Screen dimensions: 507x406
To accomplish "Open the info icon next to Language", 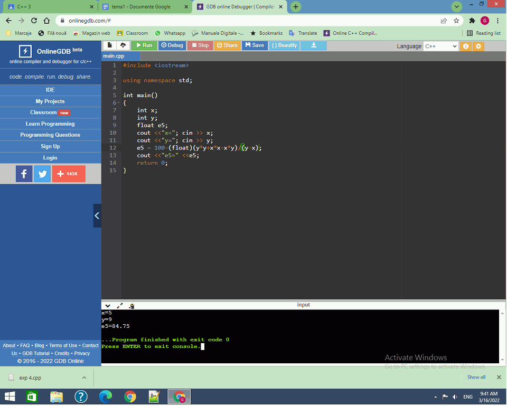I will (465, 46).
